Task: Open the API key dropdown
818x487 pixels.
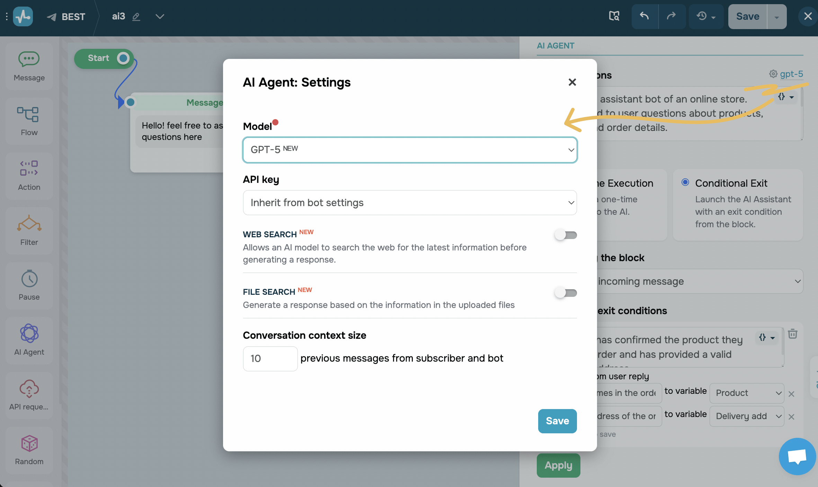Action: pyautogui.click(x=410, y=203)
